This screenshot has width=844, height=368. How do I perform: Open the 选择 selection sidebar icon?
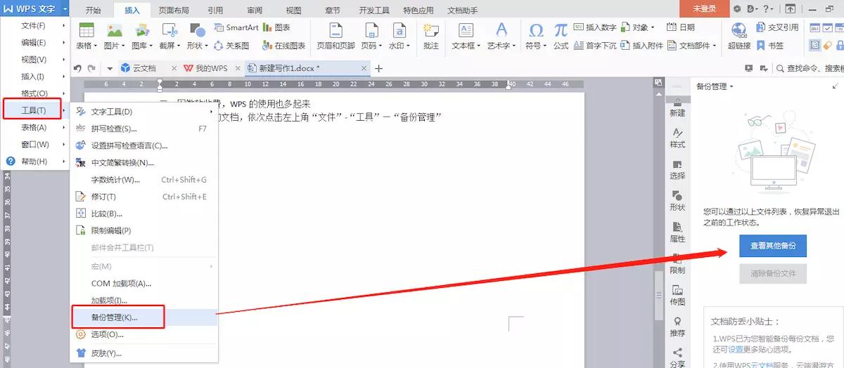pyautogui.click(x=677, y=169)
